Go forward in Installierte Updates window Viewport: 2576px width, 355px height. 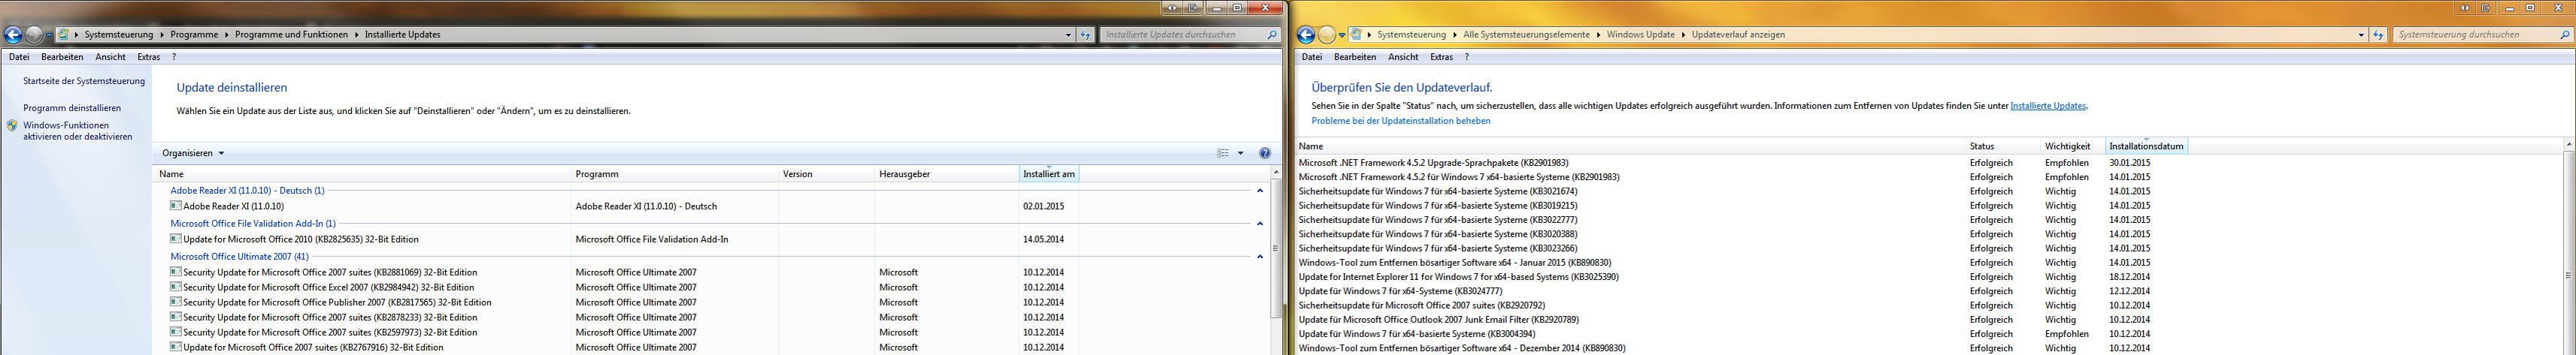coord(34,35)
